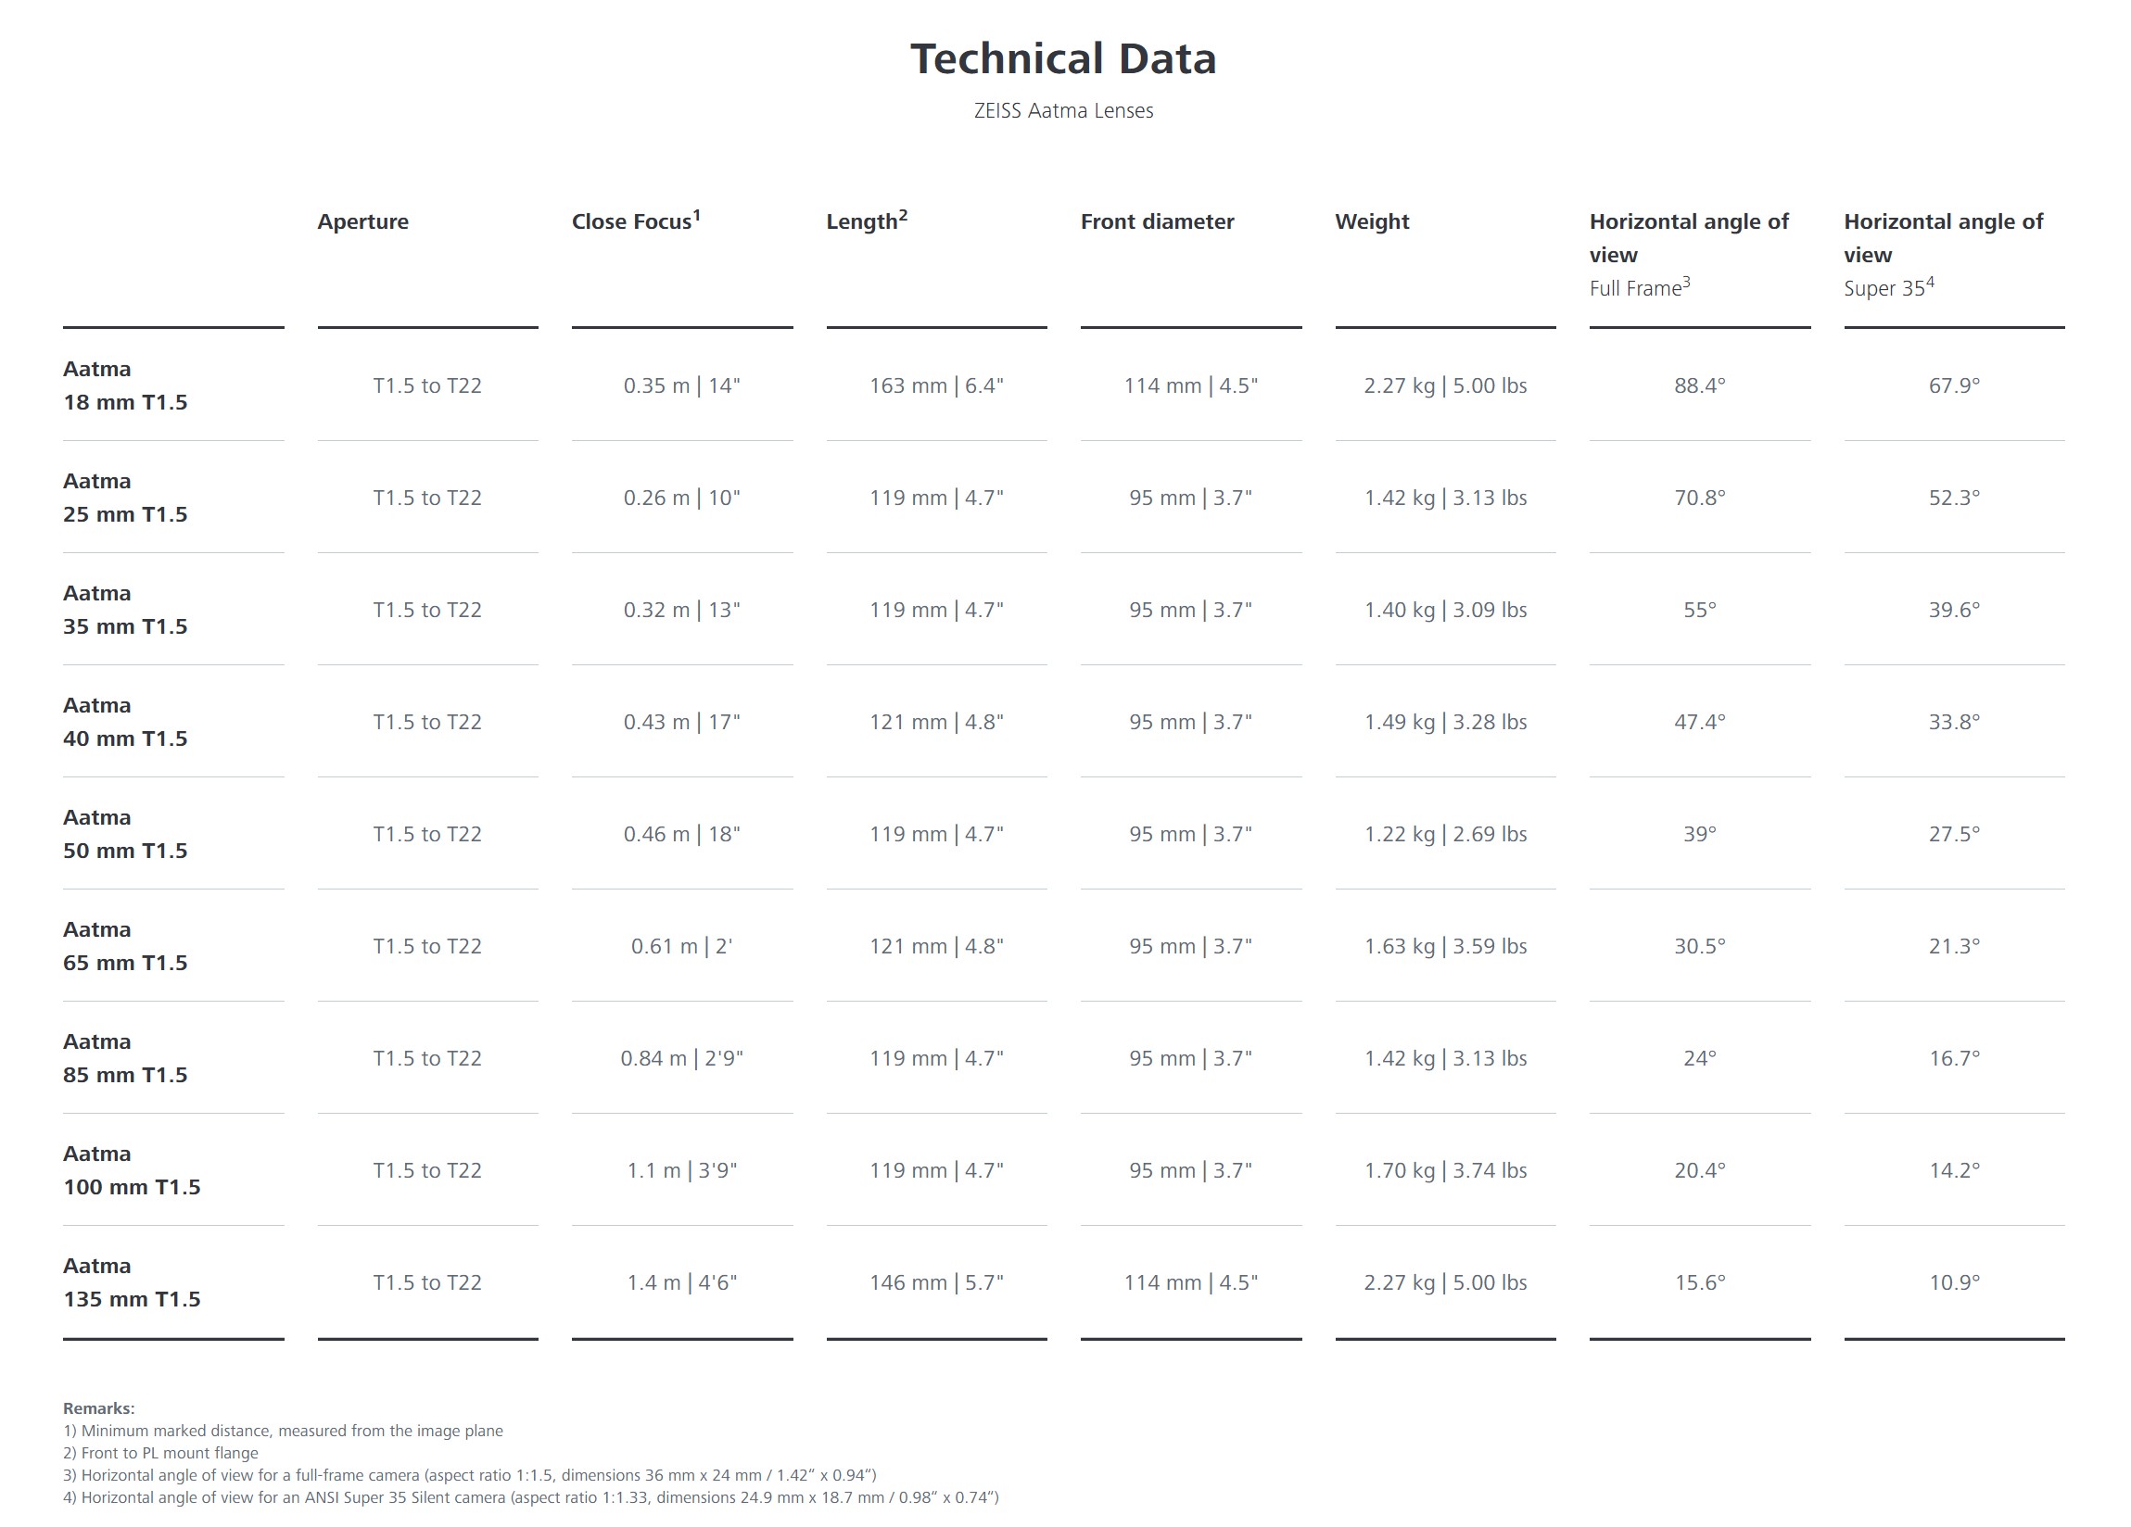The image size is (2131, 1527).
Task: Select the Aatma 18 mm T1.5 row label
Action: [125, 386]
